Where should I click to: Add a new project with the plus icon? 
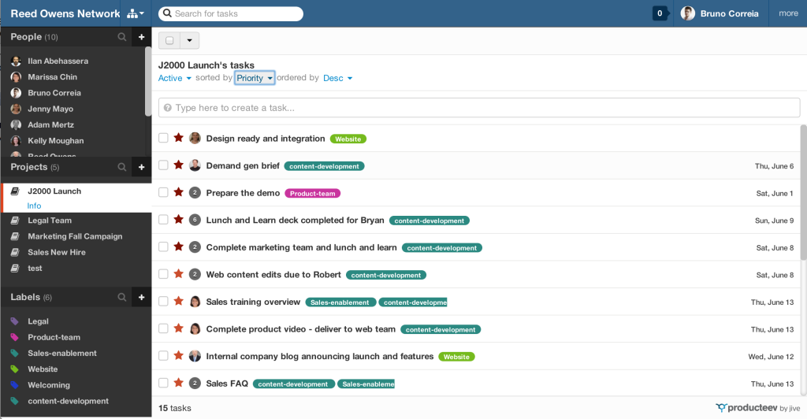click(x=142, y=167)
